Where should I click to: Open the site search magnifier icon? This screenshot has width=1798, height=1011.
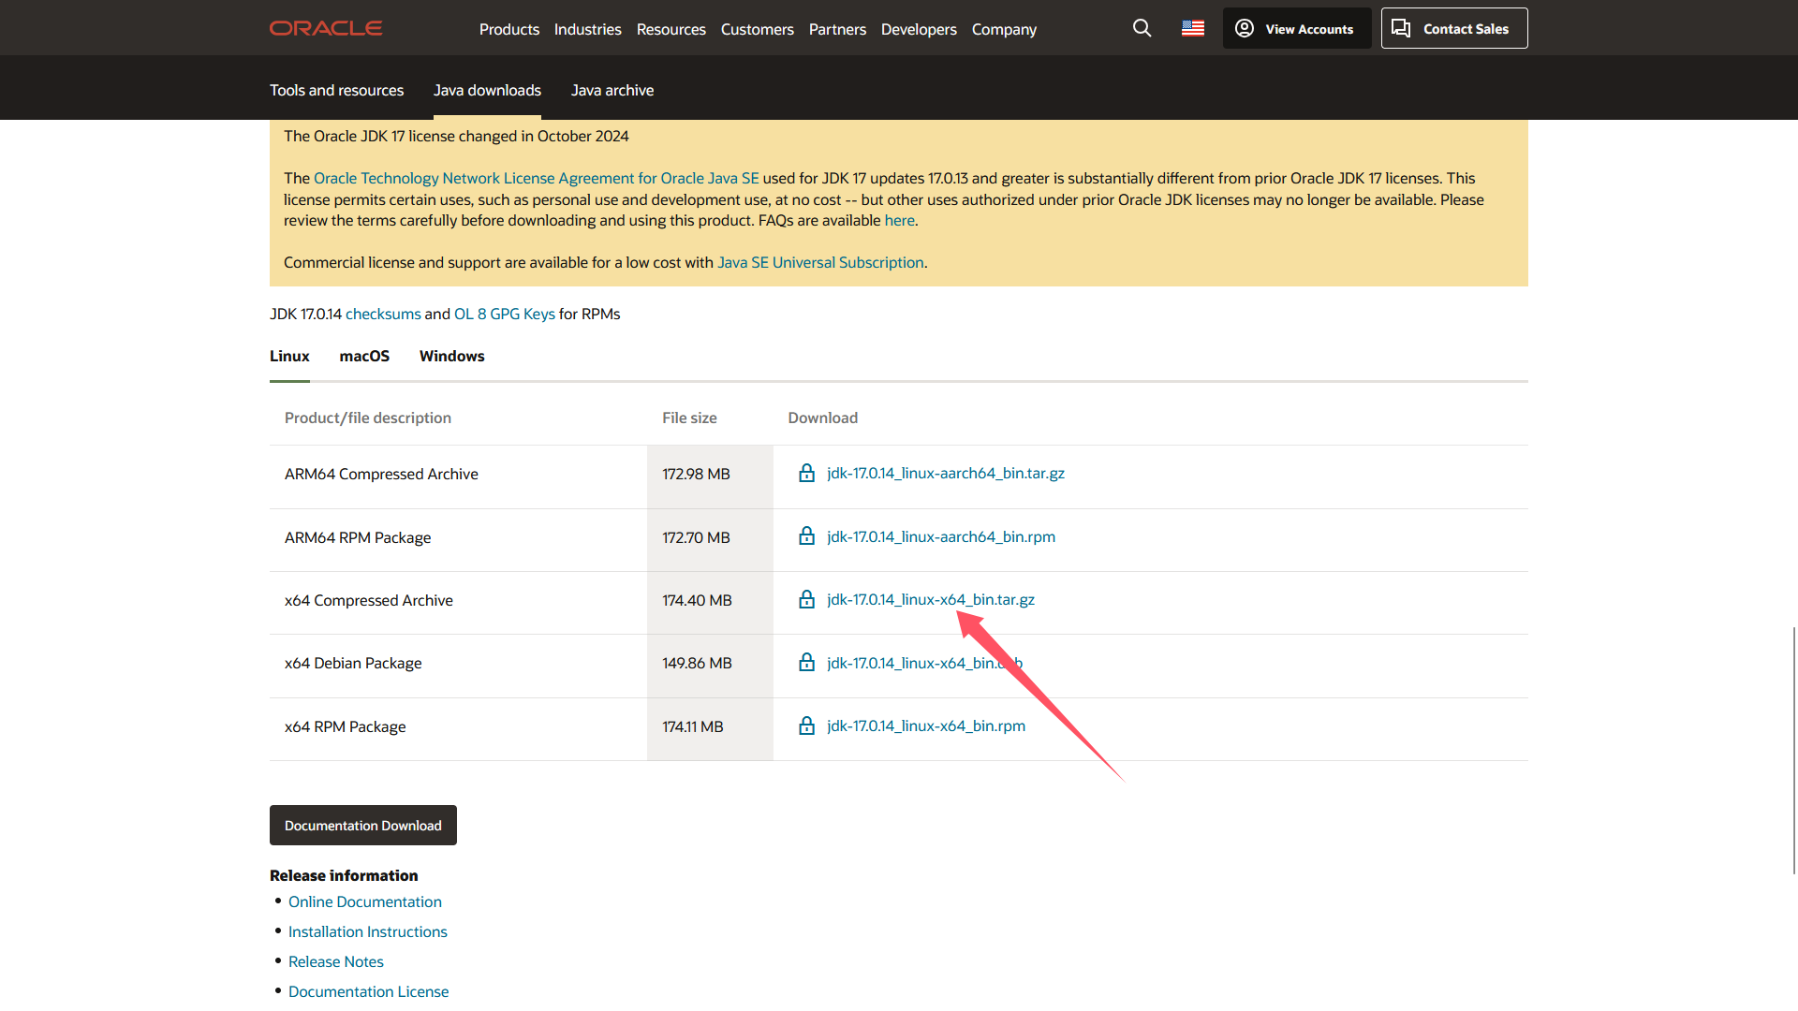point(1142,28)
